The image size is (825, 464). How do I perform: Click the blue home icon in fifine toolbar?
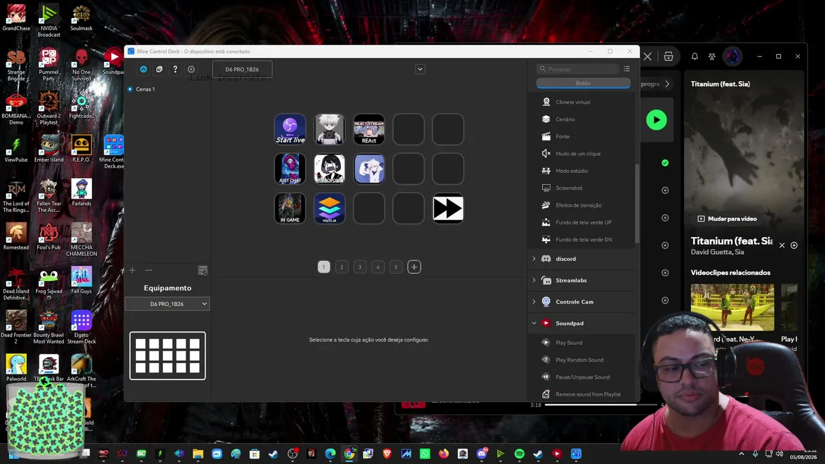143,69
